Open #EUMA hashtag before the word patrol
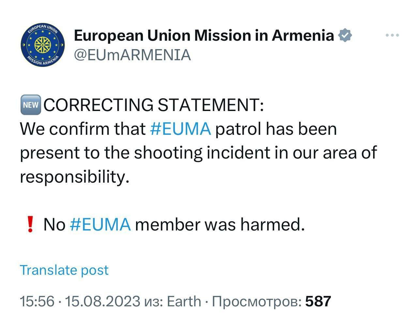Viewport: 409px width, 320px height. click(x=180, y=129)
